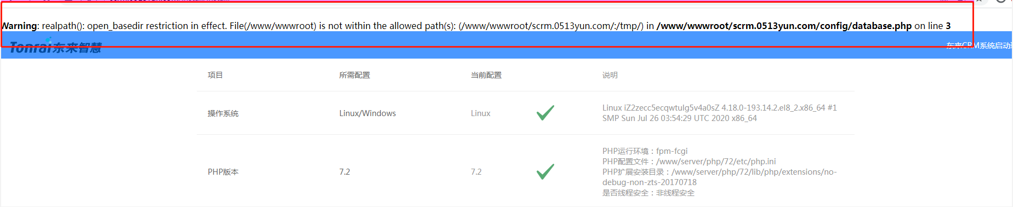Click the PHP配置文件 php.ini path line
The image size is (1013, 207).
[x=689, y=162]
